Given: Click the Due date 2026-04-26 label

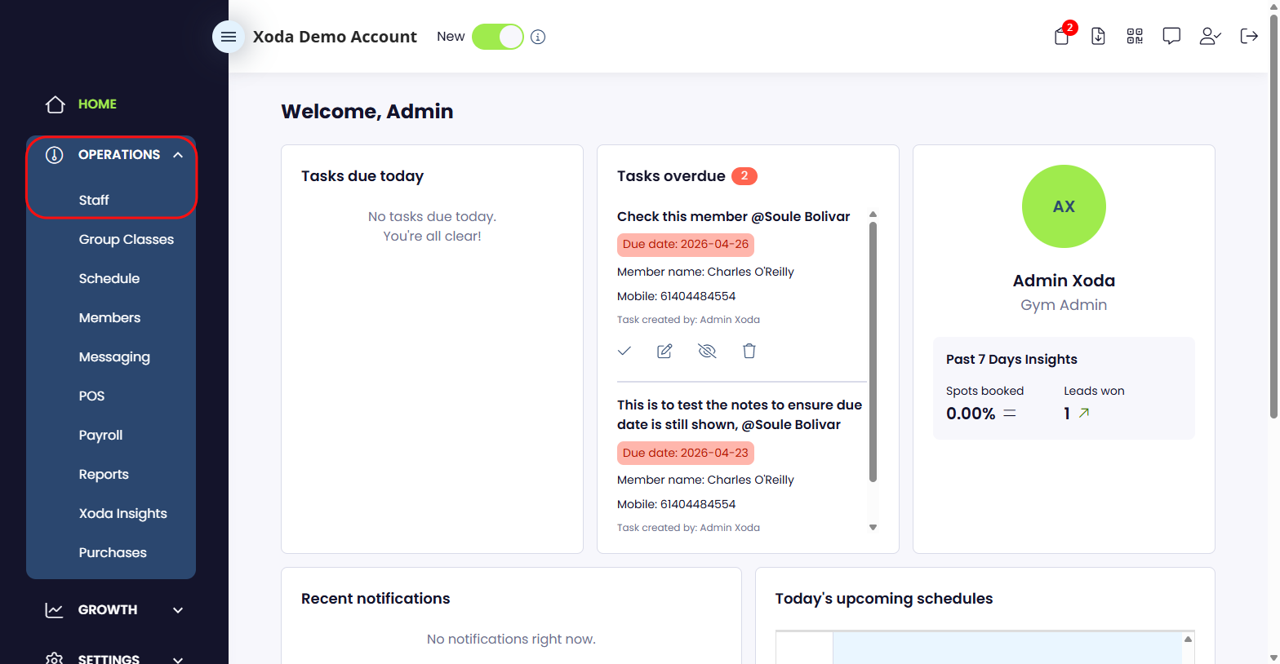Looking at the screenshot, I should pos(686,245).
